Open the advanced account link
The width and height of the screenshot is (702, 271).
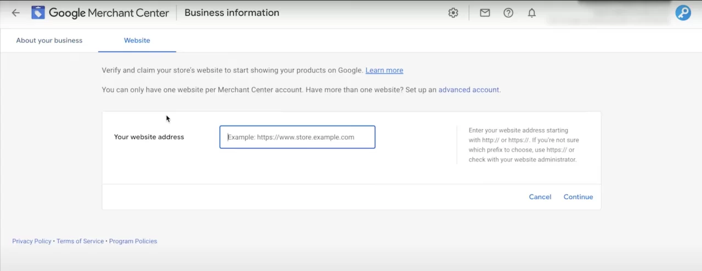pyautogui.click(x=468, y=90)
